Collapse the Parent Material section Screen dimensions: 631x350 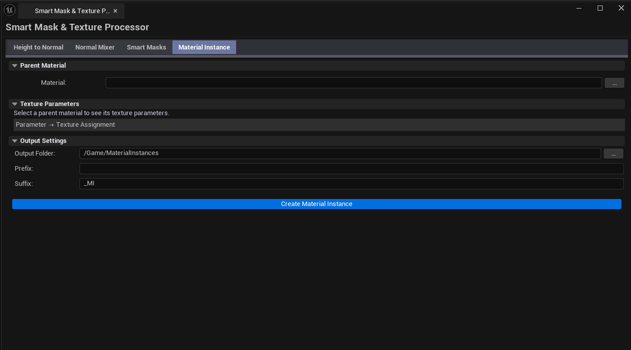(15, 66)
